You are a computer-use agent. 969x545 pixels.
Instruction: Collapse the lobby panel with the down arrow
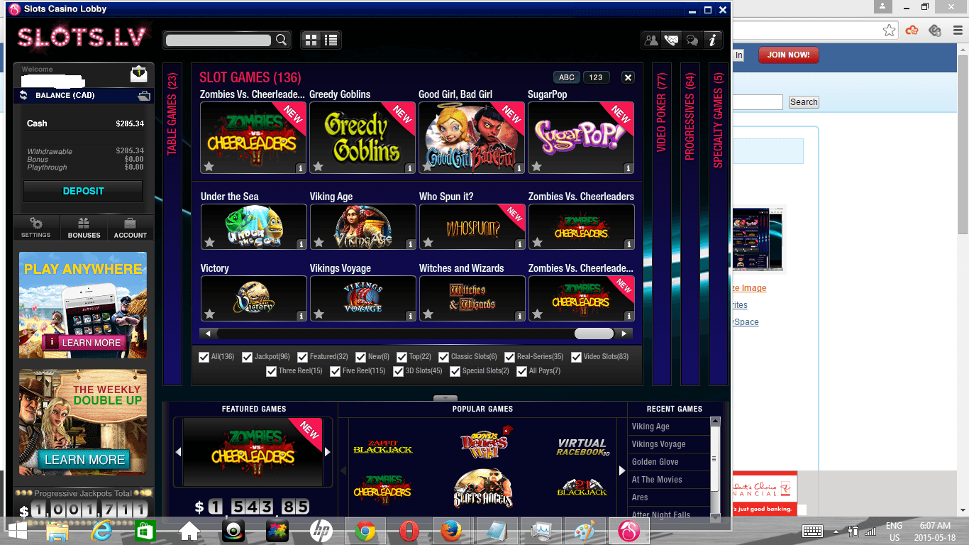coord(445,399)
